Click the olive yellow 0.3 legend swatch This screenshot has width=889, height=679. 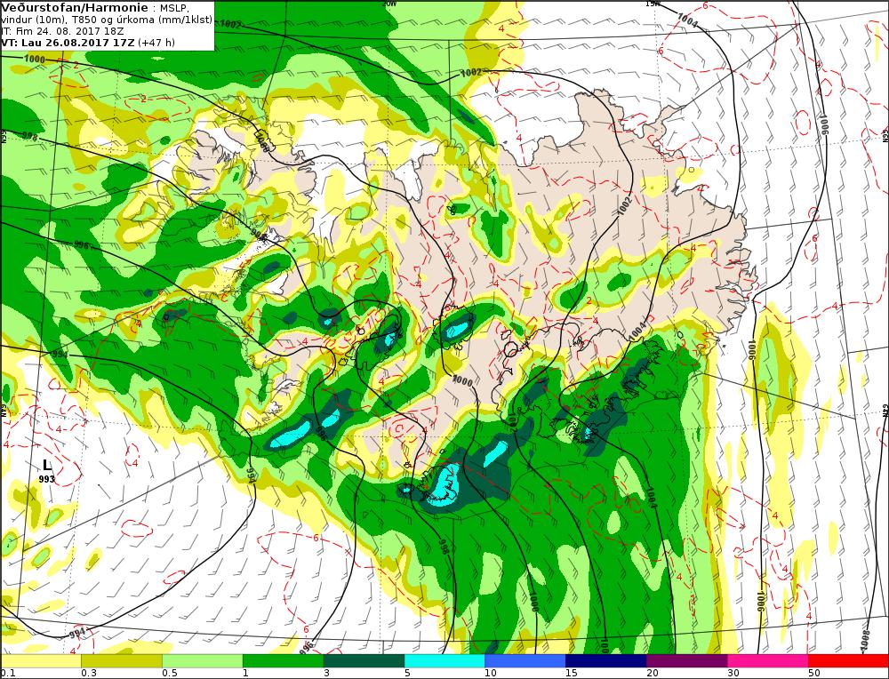pyautogui.click(x=122, y=661)
